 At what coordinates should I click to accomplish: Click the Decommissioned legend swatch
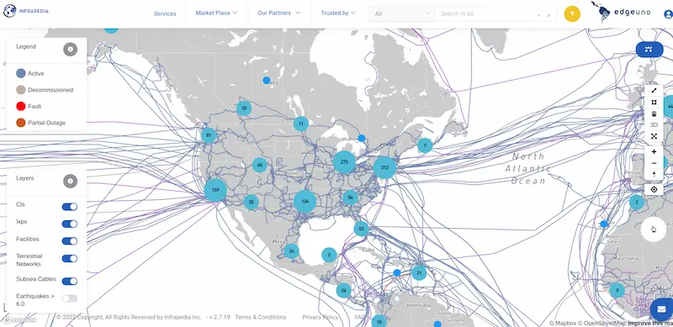point(20,90)
